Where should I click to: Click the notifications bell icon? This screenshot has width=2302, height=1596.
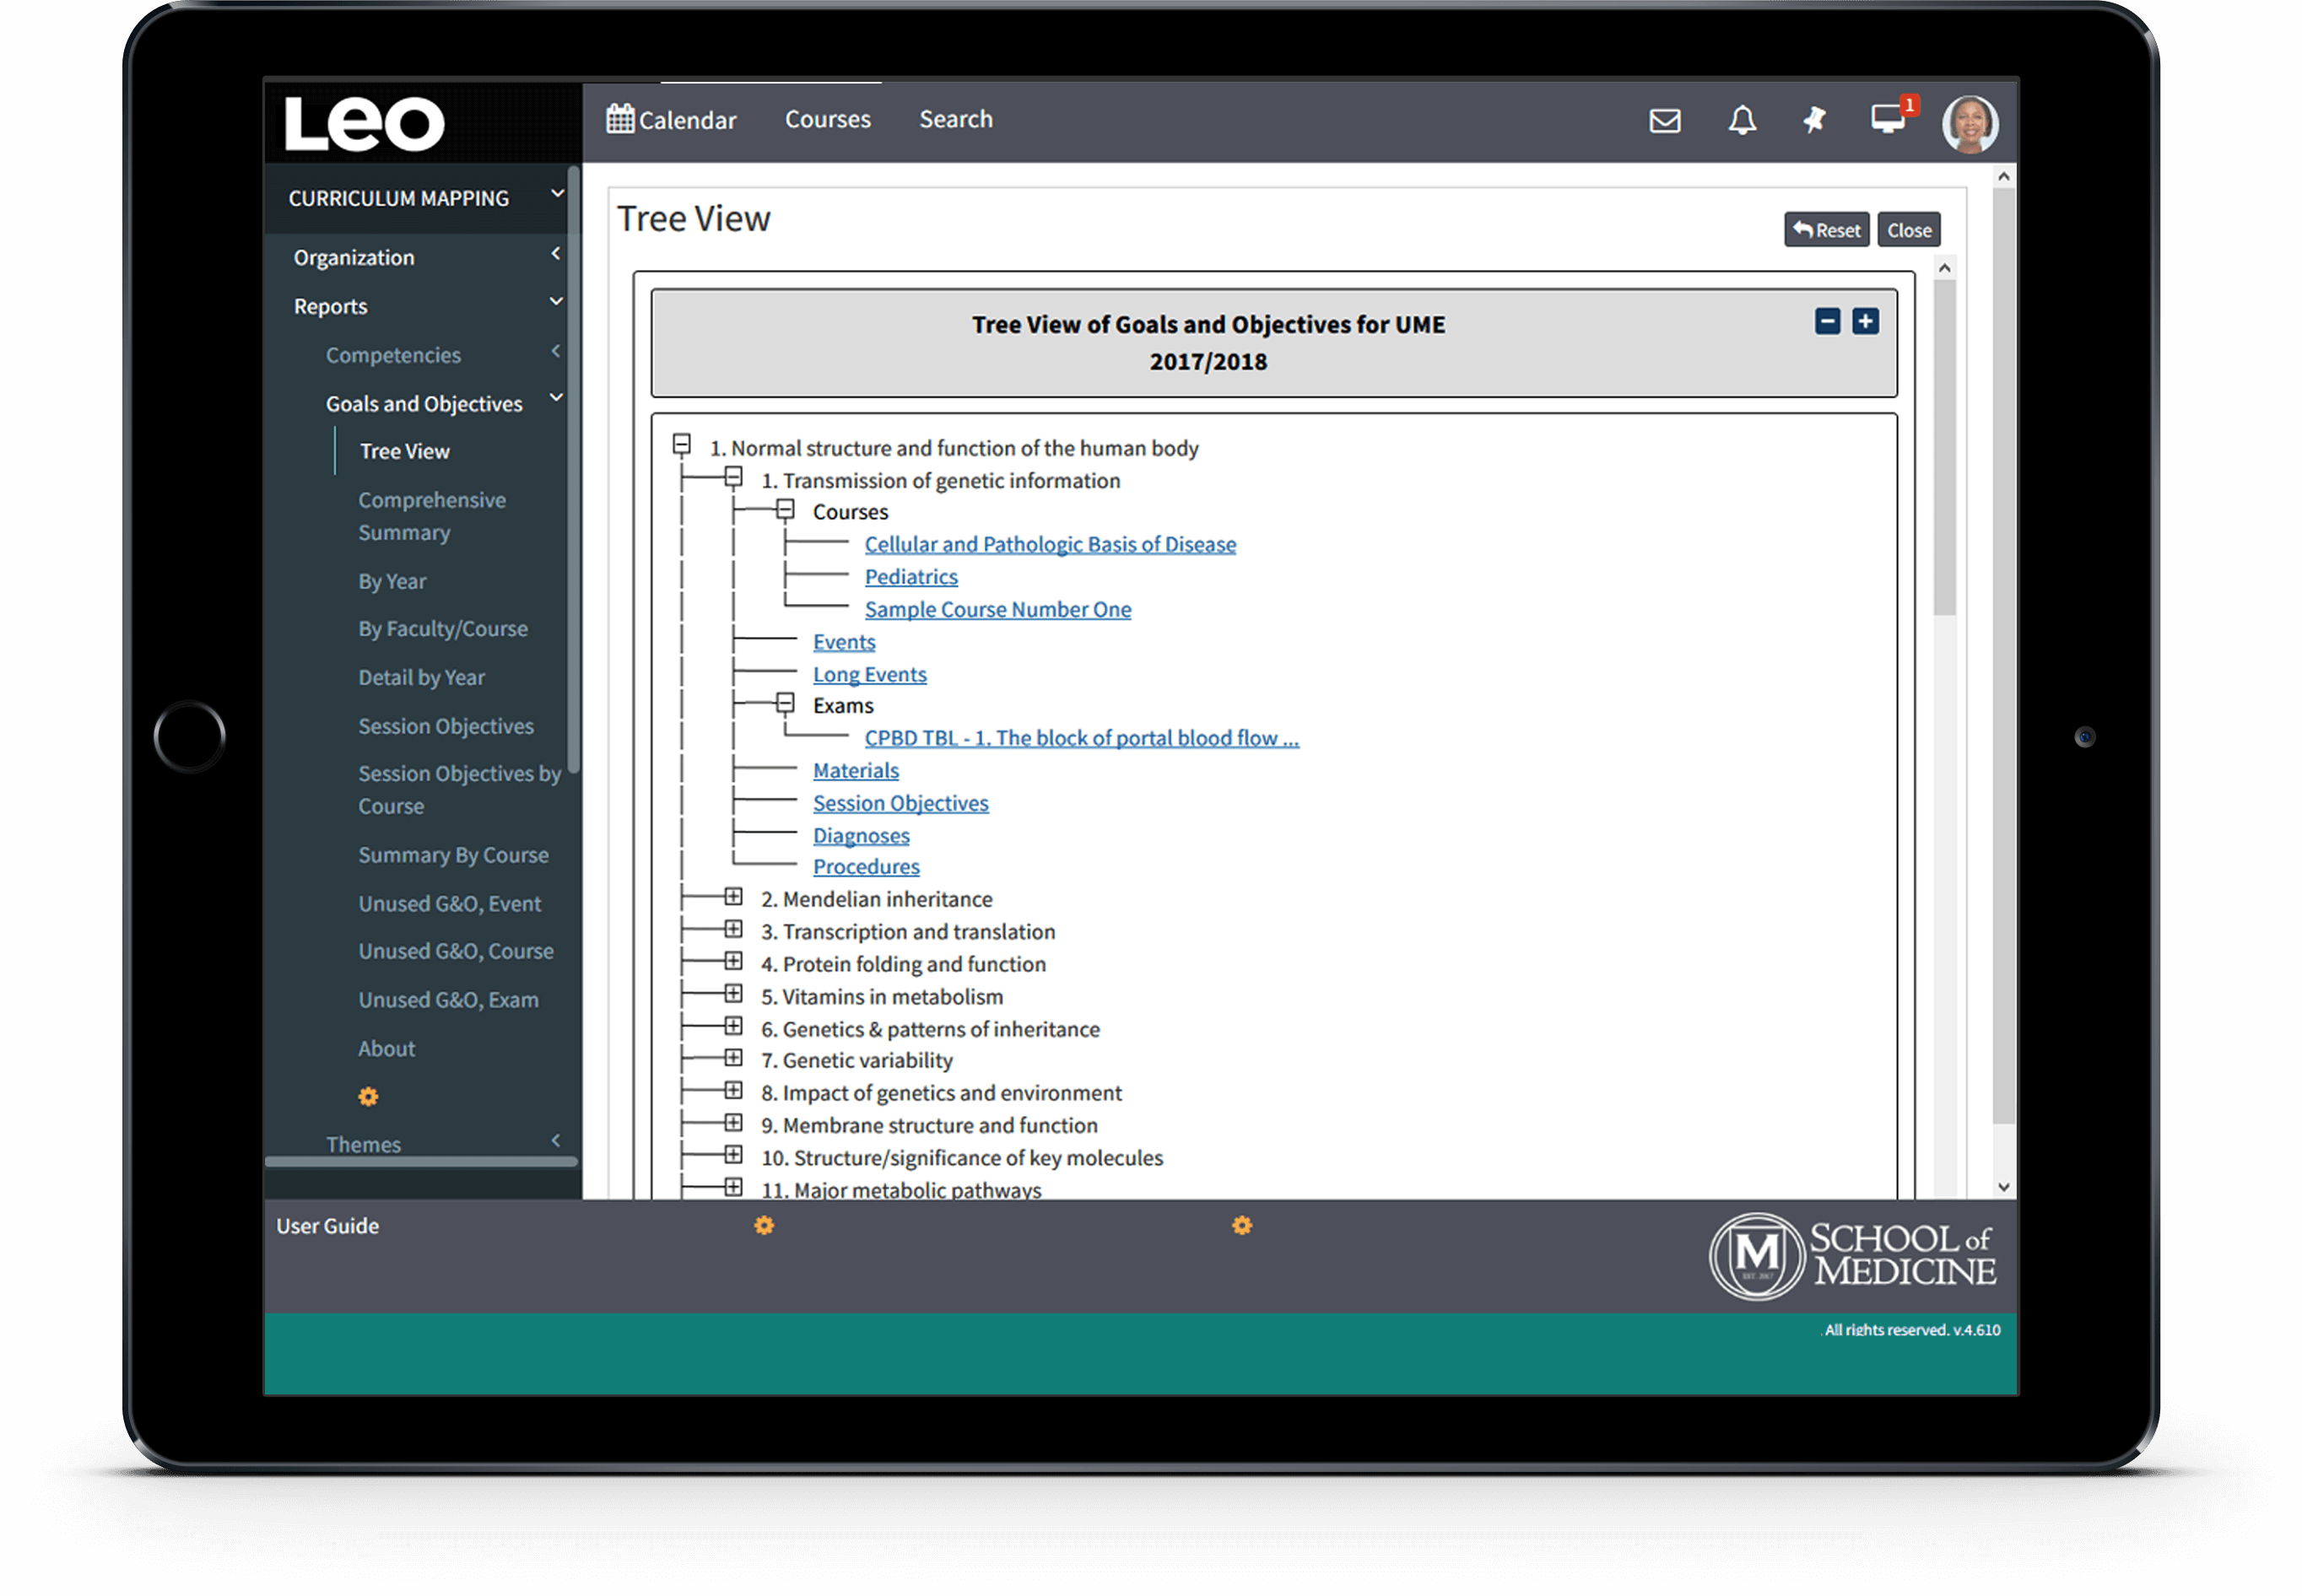[x=1742, y=121]
